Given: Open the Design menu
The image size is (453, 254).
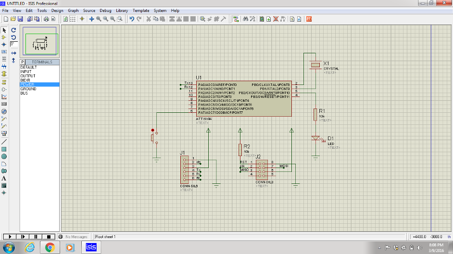Looking at the screenshot, I should [x=57, y=11].
